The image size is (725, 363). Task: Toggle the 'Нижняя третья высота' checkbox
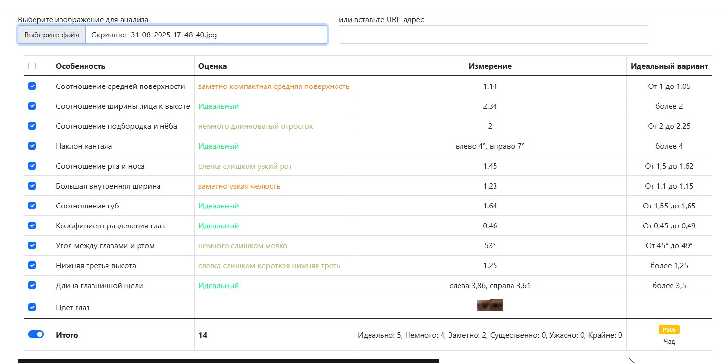point(32,265)
